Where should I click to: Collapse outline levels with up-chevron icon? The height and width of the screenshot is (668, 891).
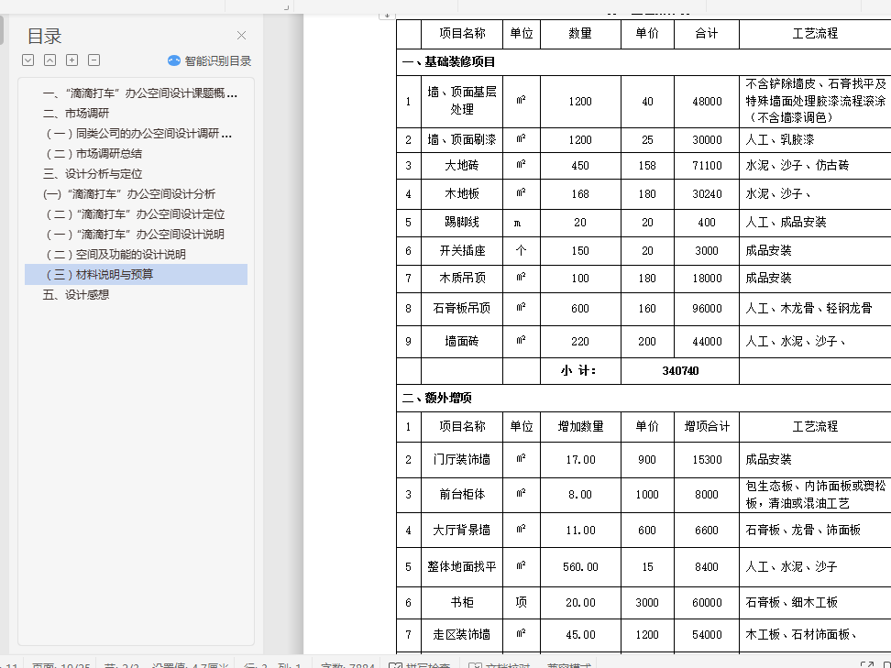pos(50,60)
